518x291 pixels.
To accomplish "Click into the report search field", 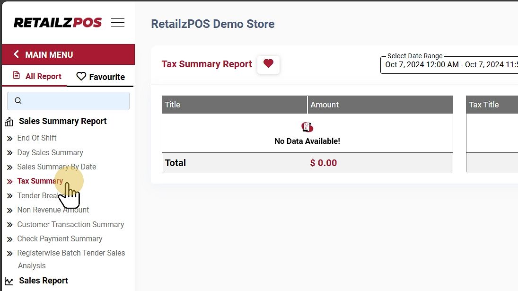I will pyautogui.click(x=73, y=101).
